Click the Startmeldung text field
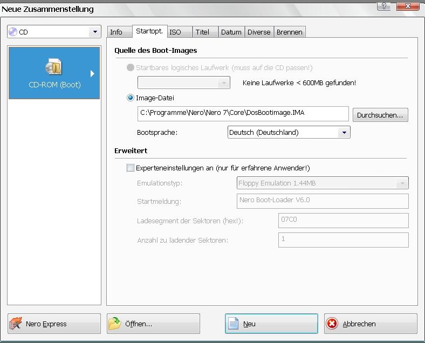The image size is (425, 343). click(323, 201)
